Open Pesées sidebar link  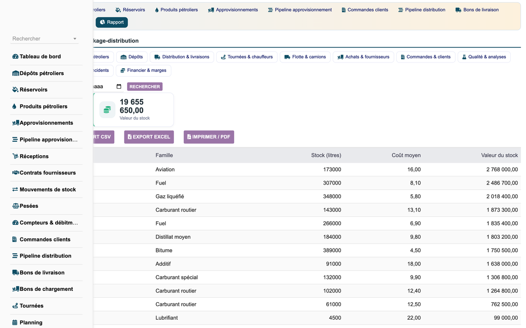(x=46, y=206)
